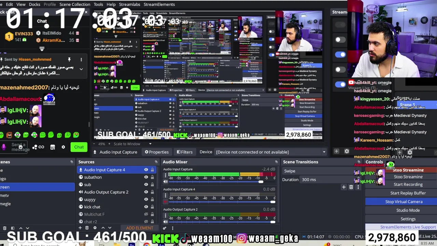The height and width of the screenshot is (246, 437).
Task: Open the source Filters button
Action: point(185,152)
